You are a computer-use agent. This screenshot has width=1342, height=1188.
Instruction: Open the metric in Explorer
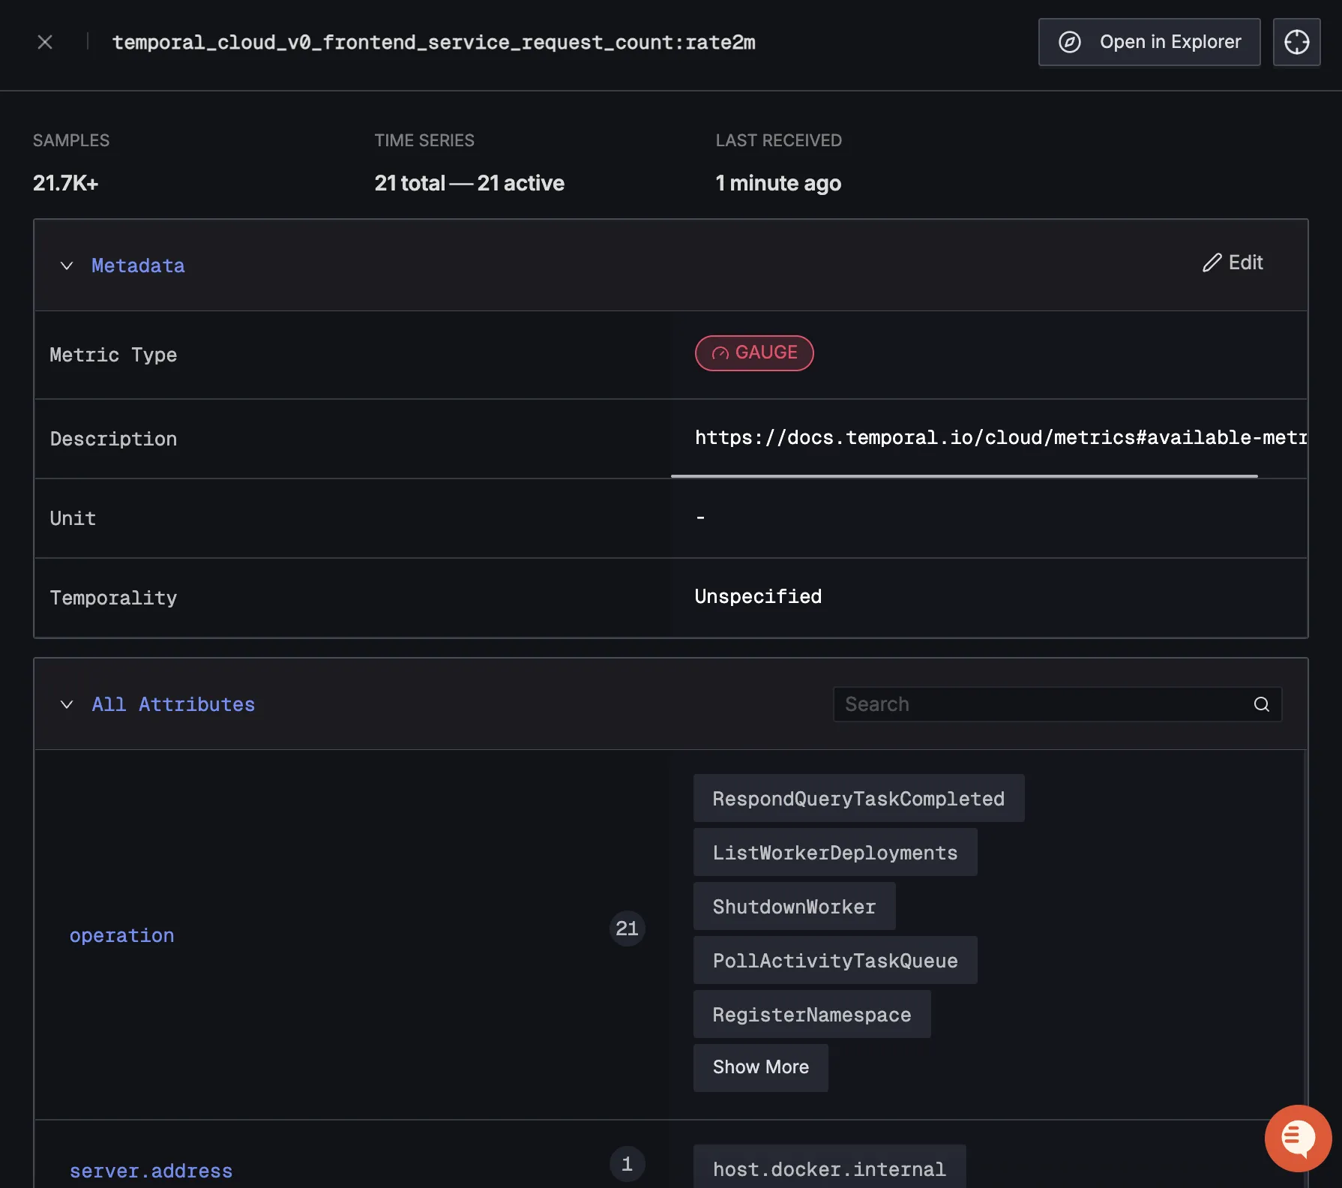[x=1149, y=42]
